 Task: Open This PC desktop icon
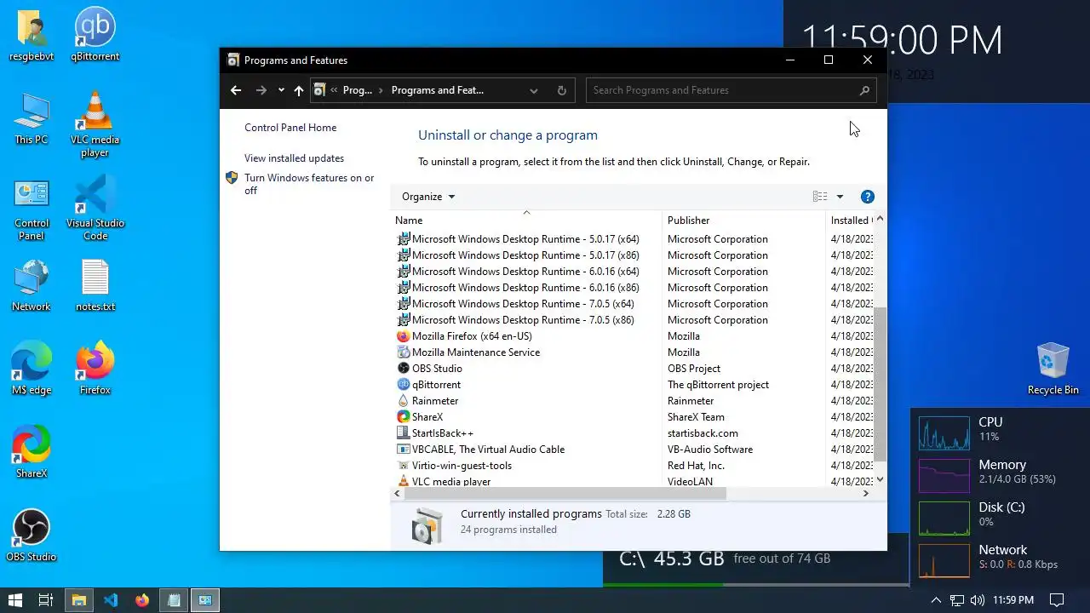(32, 118)
